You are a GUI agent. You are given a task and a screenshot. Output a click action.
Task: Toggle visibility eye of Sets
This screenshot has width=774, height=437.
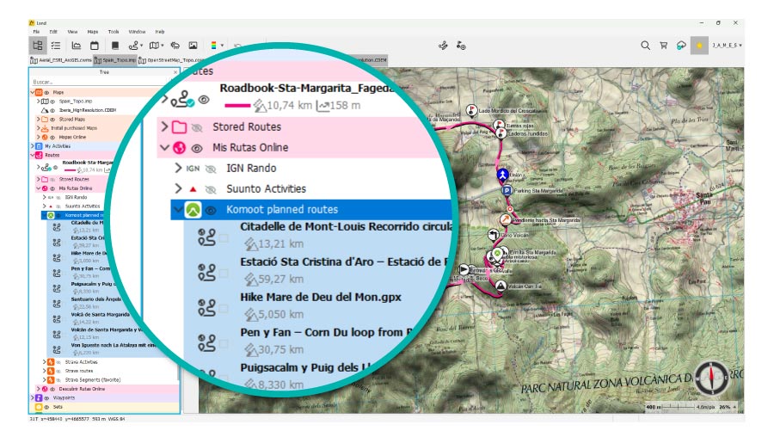(47, 407)
